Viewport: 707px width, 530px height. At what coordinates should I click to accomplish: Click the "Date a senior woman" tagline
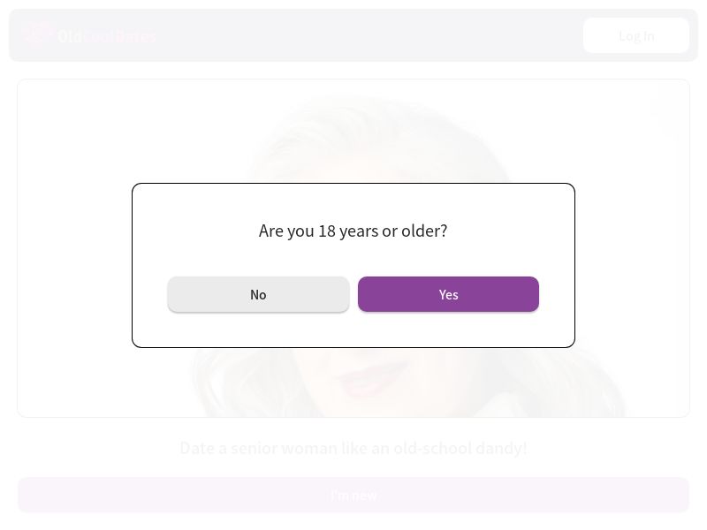(353, 448)
